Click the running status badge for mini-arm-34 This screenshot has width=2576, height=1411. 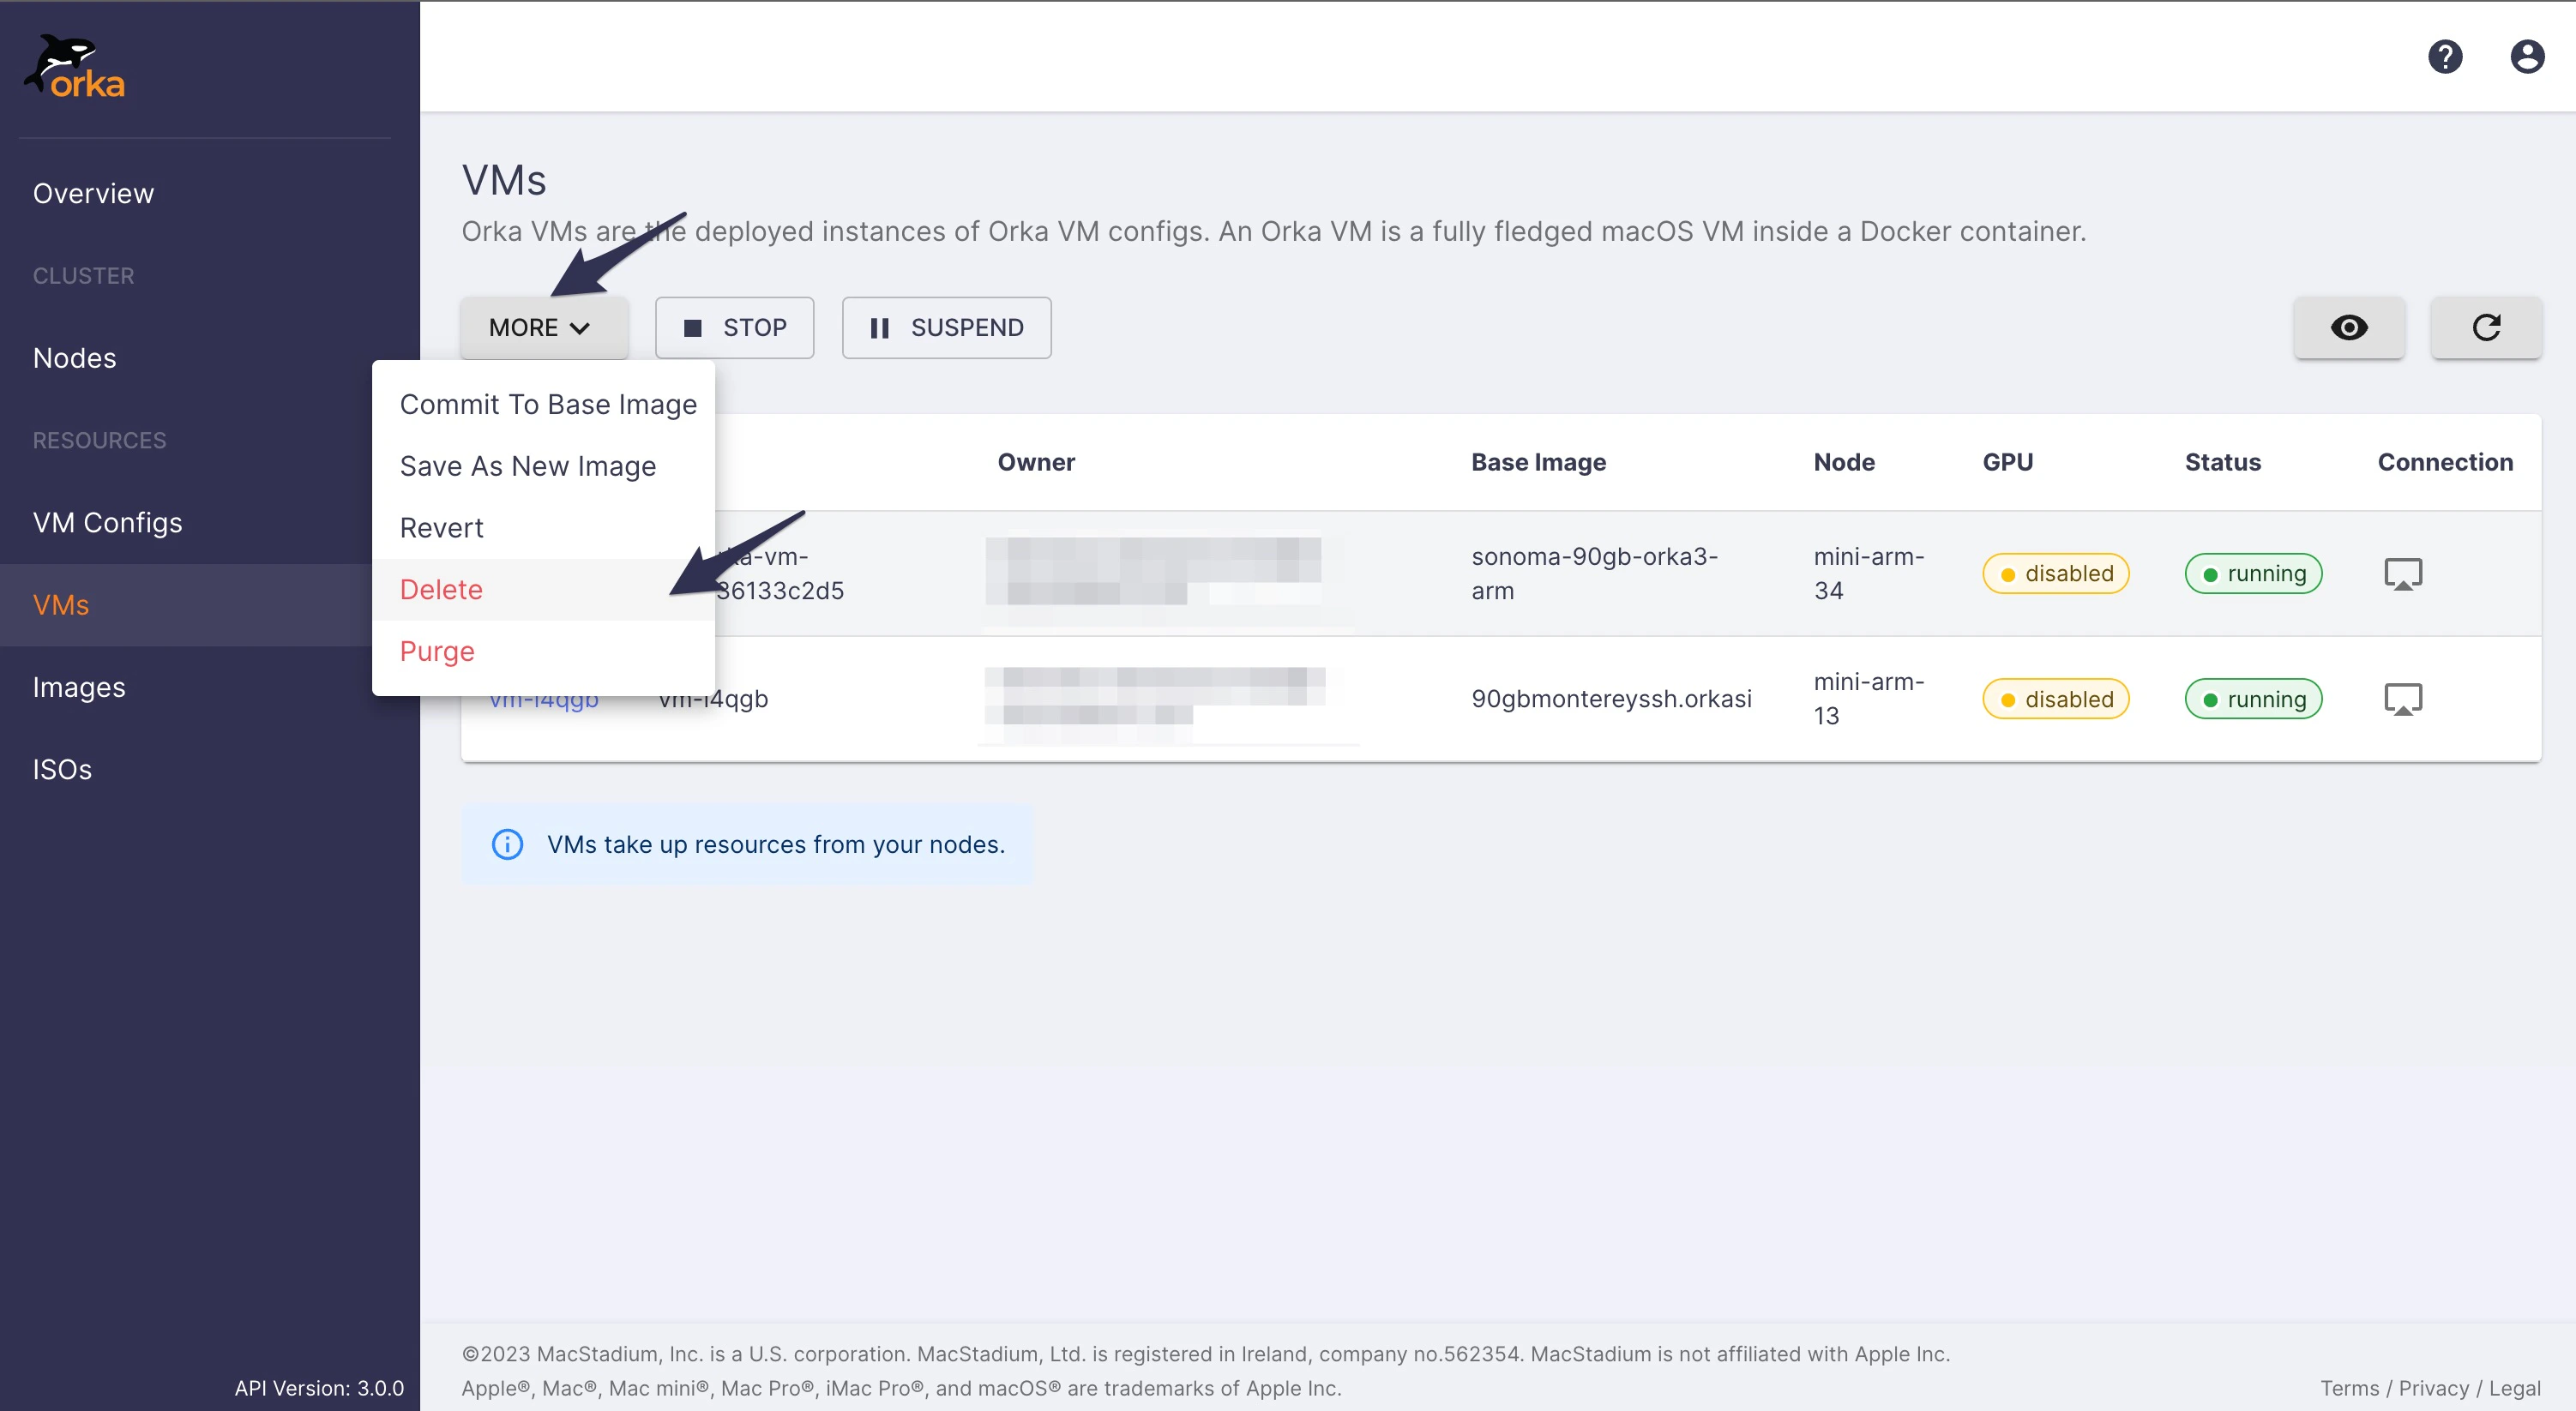click(x=2253, y=574)
